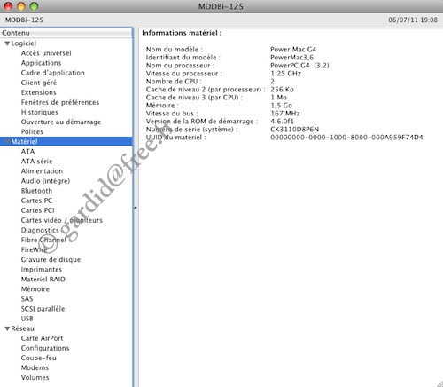
Task: Click the Contenu column header
Action: 66,33
